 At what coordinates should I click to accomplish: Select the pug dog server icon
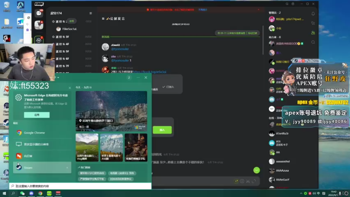39,25
